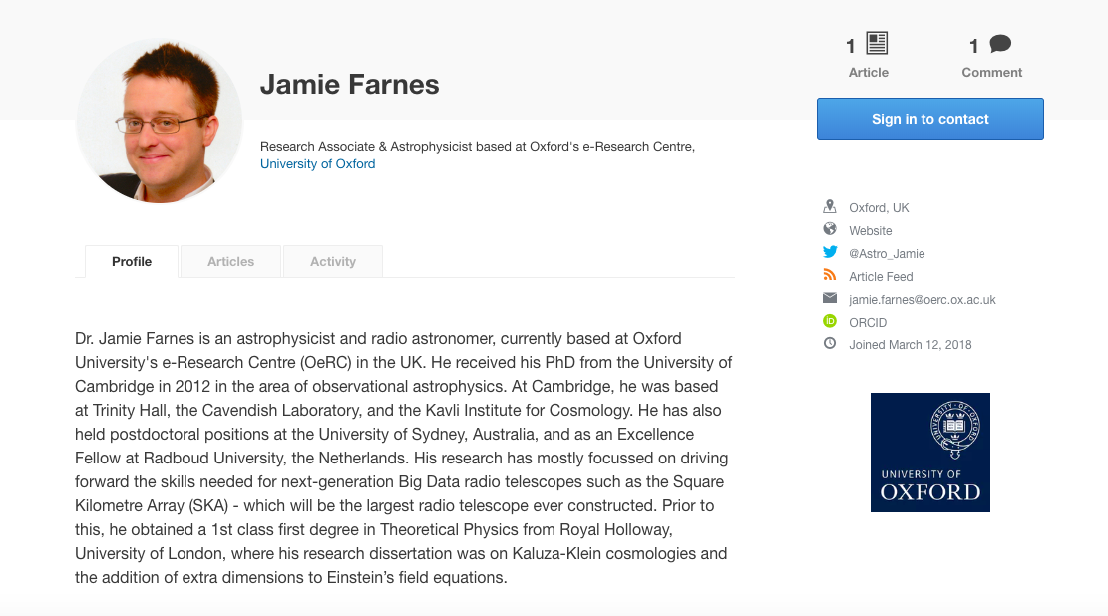Visit the @Astro_Jamie Twitter link
The image size is (1108, 616).
887,254
